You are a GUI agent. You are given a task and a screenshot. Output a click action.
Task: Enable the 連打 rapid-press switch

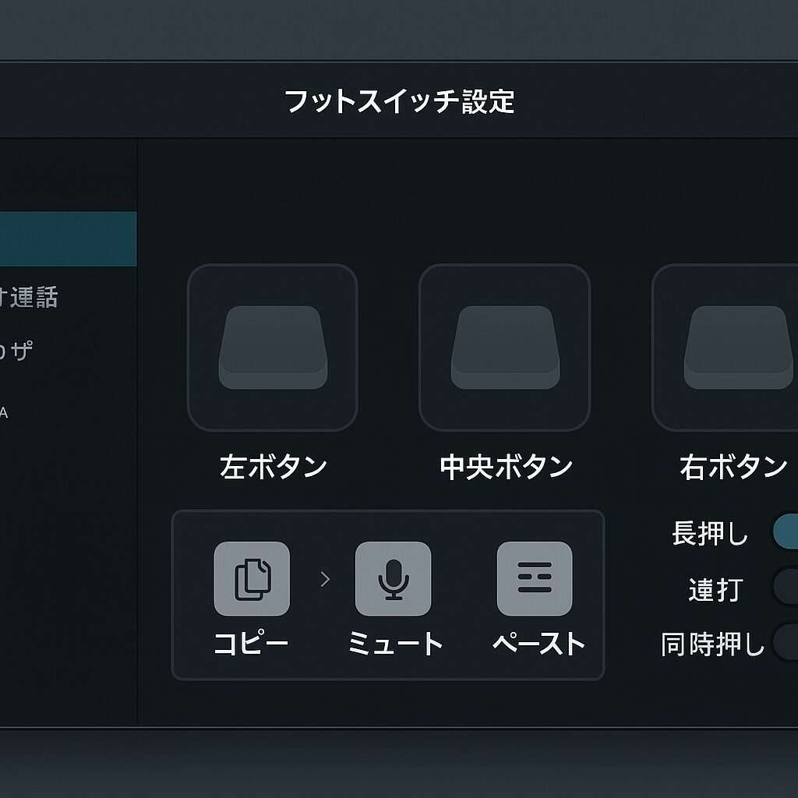[784, 587]
